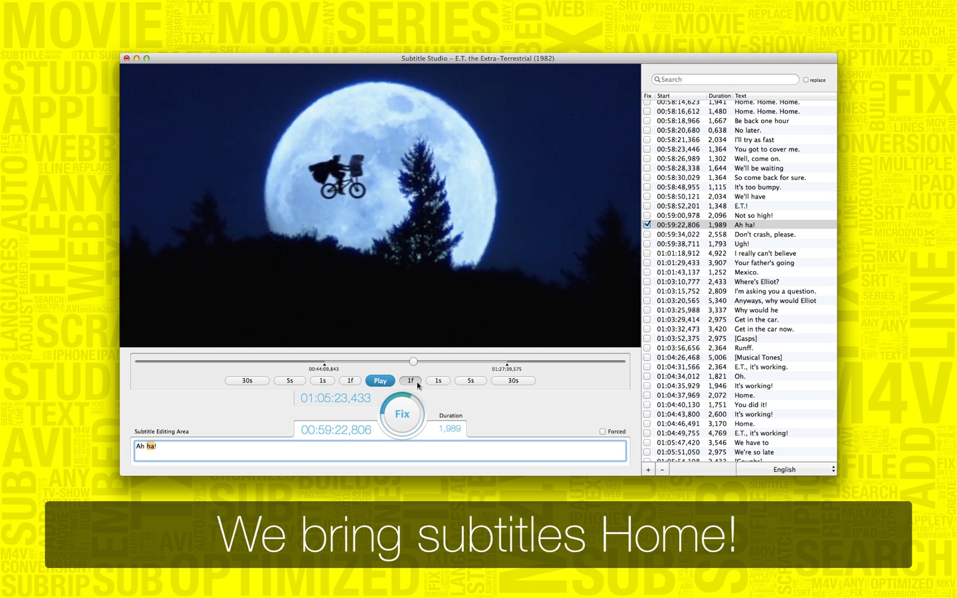This screenshot has height=598, width=957.
Task: Open the English language dropdown
Action: pyautogui.click(x=786, y=469)
